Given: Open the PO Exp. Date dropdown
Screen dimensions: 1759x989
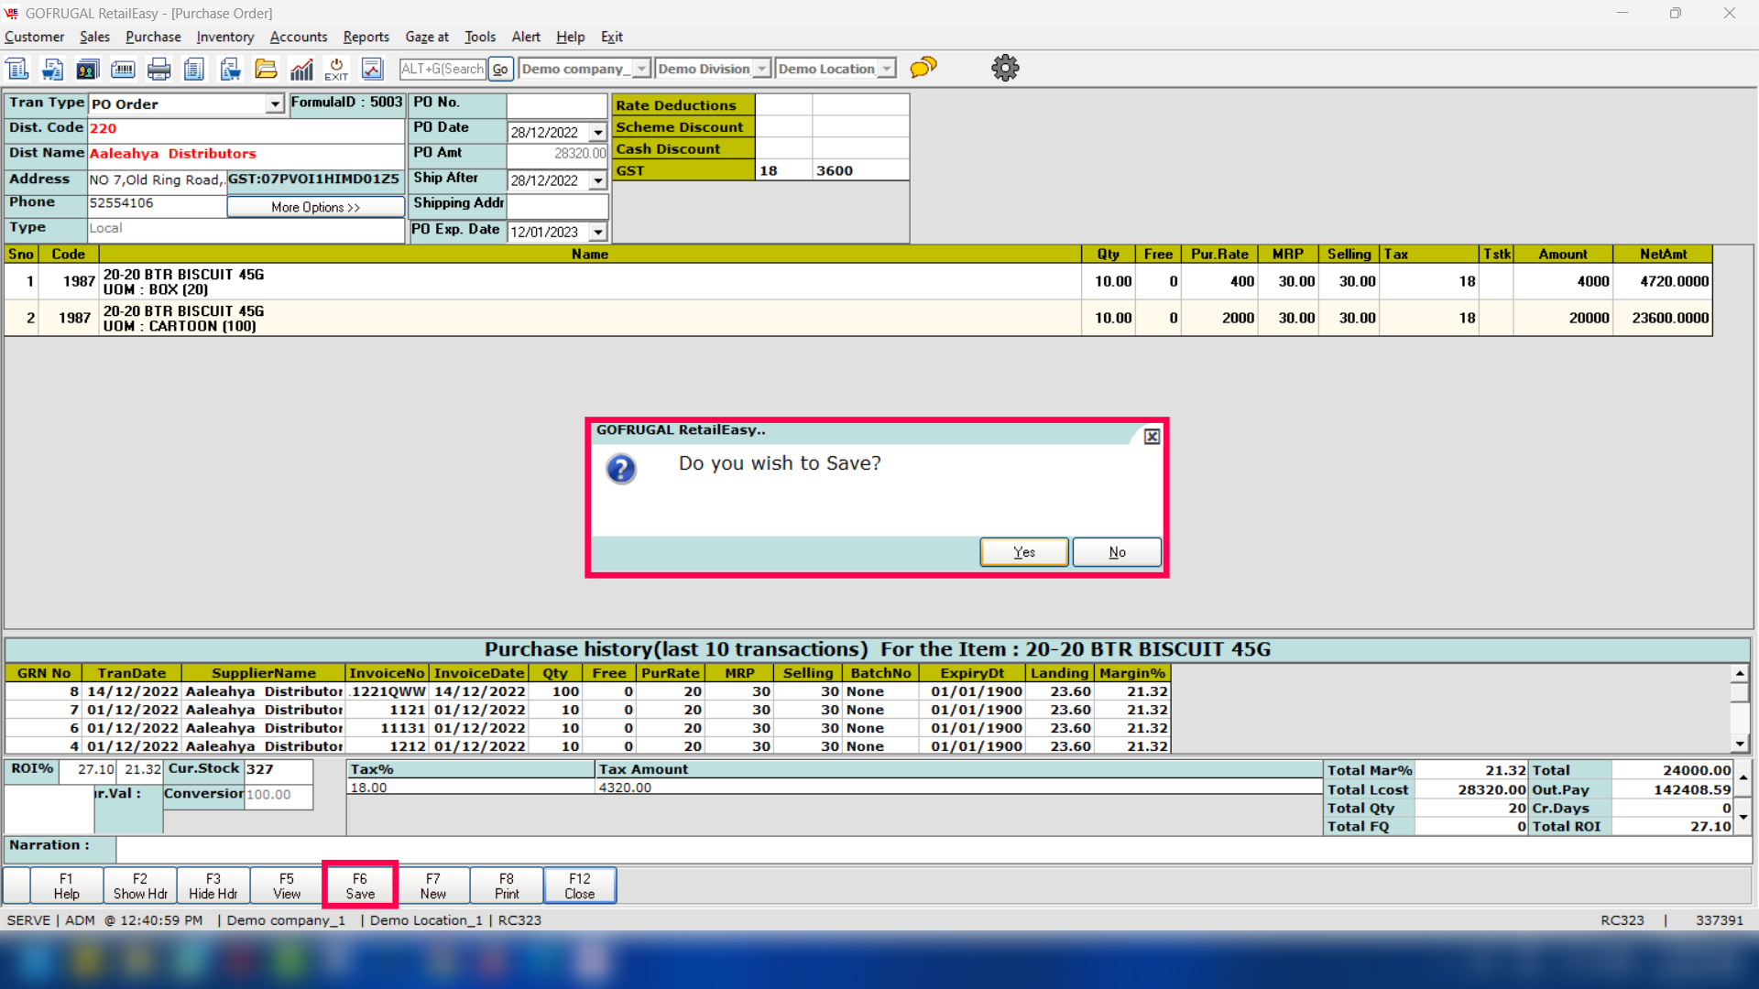Looking at the screenshot, I should click(x=598, y=233).
